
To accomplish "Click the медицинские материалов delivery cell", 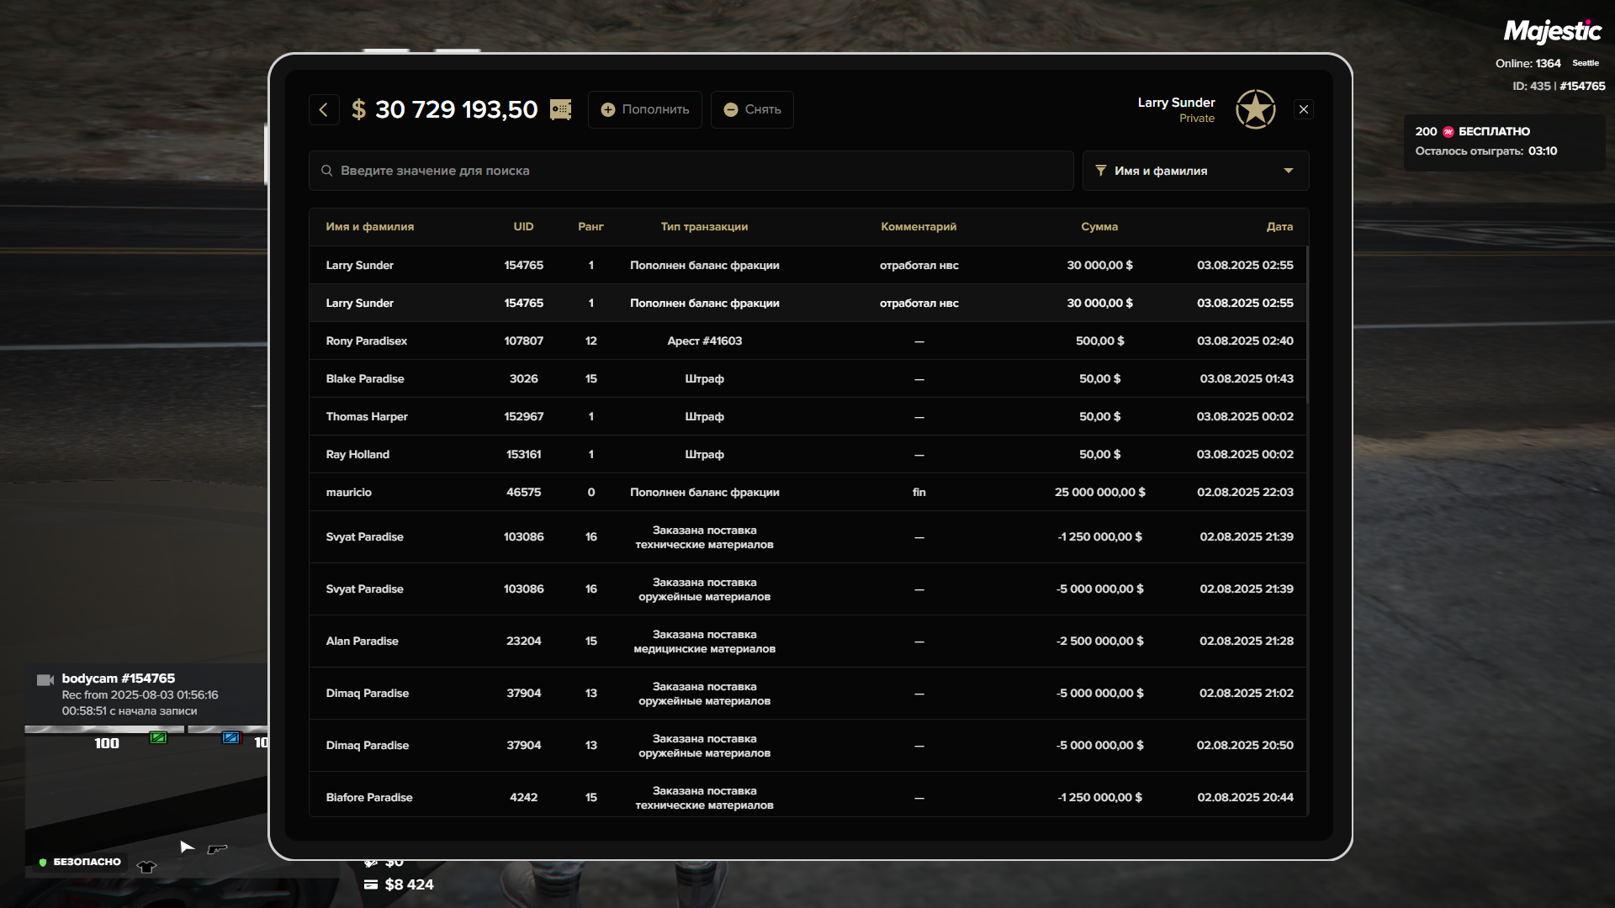I will 705,641.
